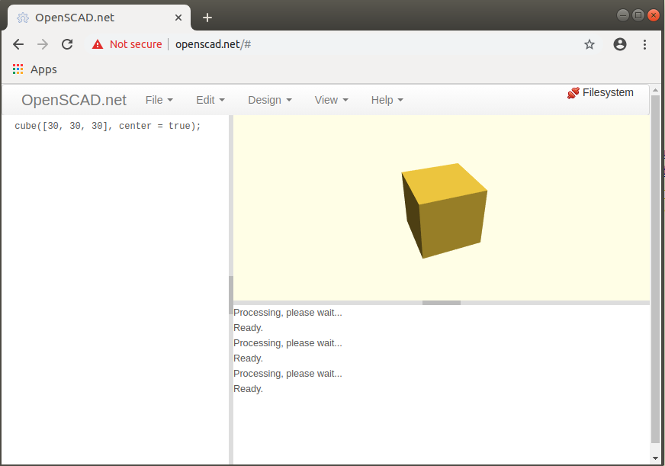This screenshot has height=466, width=665.
Task: Click the first 'Processing, please wait...' line
Action: point(288,313)
